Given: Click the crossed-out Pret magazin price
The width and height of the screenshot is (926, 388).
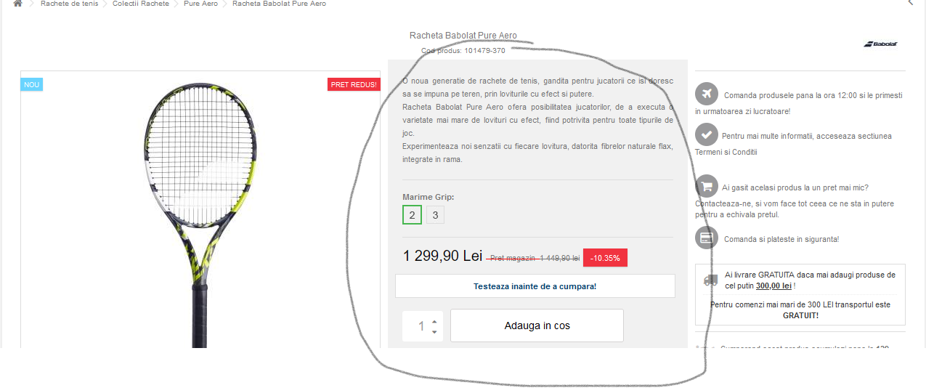Looking at the screenshot, I should coord(535,258).
